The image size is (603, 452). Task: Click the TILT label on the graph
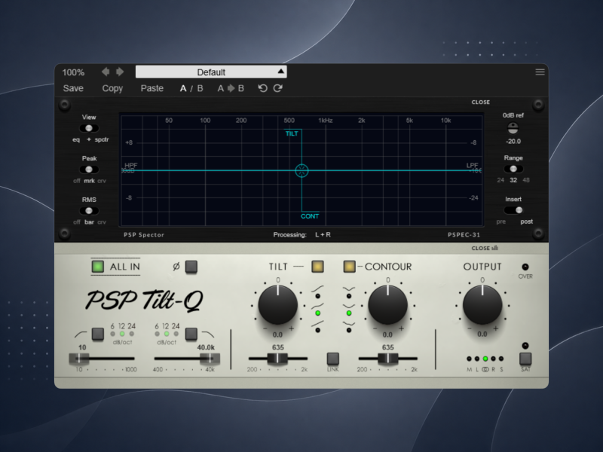click(x=292, y=134)
